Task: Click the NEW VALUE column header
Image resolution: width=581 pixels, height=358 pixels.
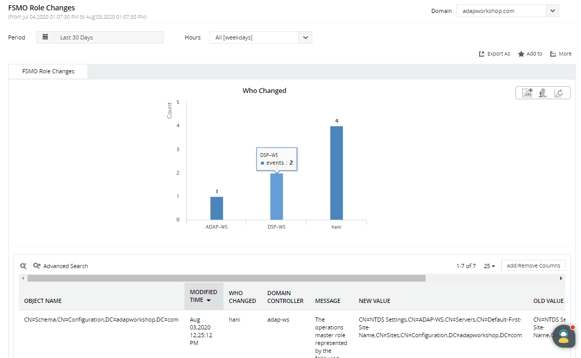Action: [374, 301]
